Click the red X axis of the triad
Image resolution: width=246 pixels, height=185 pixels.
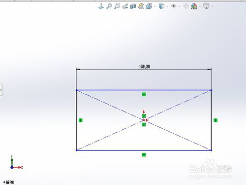tap(17, 167)
